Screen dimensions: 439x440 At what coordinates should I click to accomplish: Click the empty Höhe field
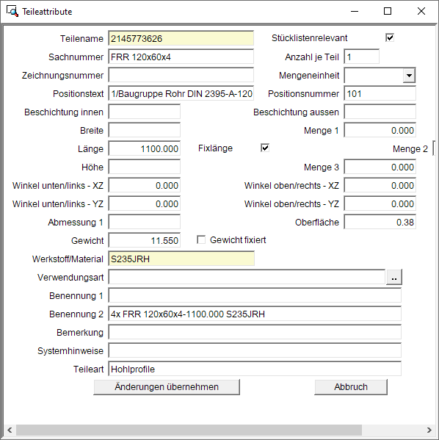click(145, 167)
